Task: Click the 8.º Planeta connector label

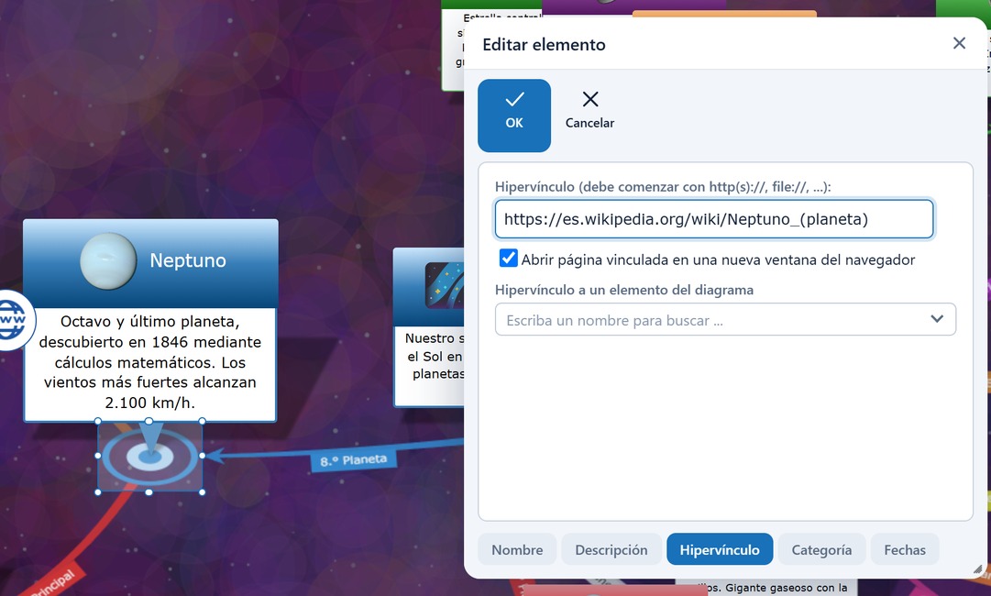Action: (x=353, y=460)
